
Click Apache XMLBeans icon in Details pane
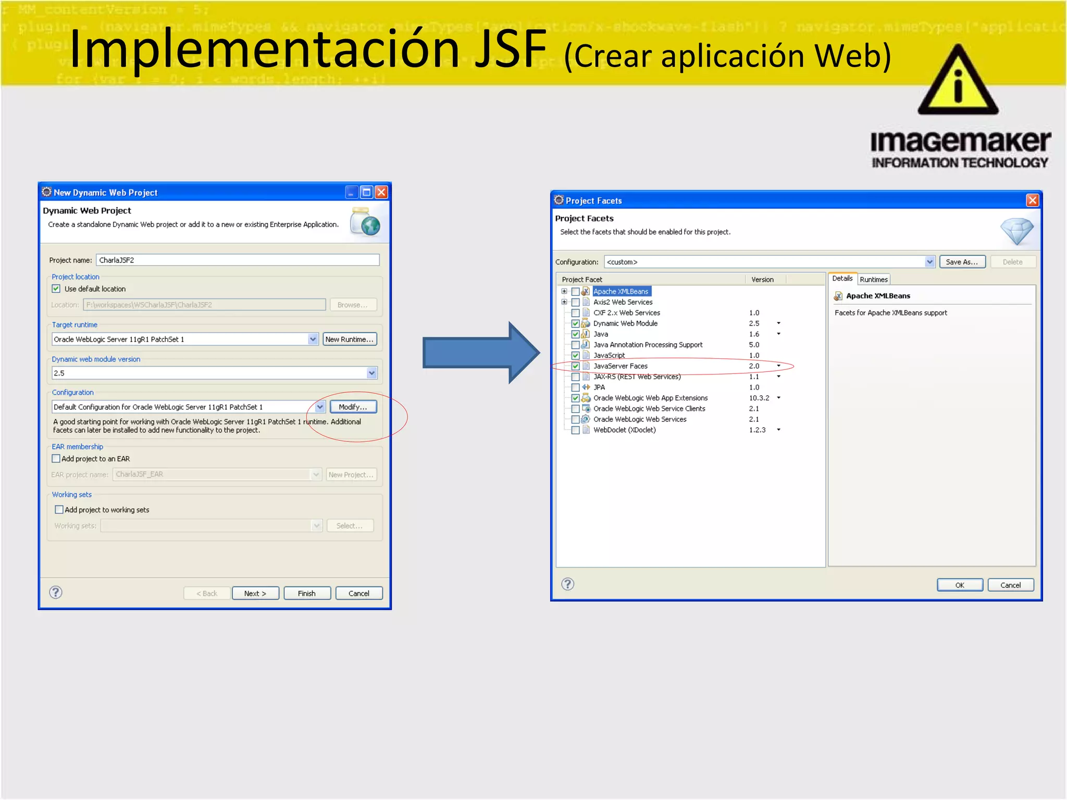[x=838, y=296]
